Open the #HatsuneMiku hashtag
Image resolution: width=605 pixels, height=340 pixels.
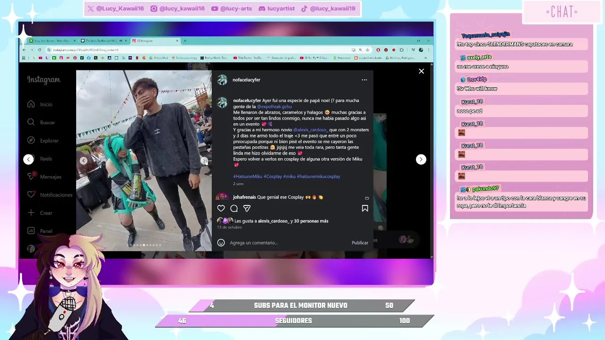[248, 177]
